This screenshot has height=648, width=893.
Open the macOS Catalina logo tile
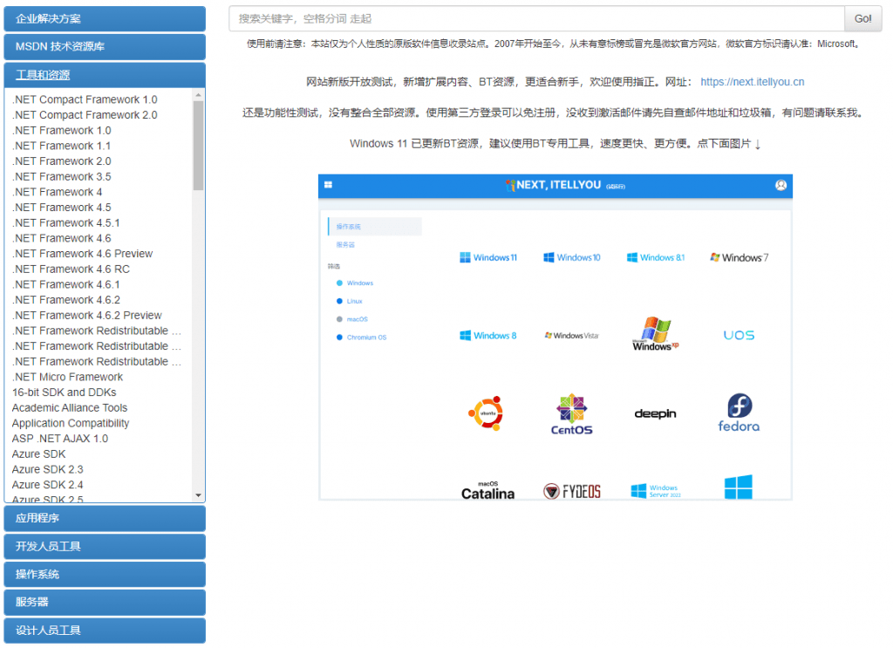[487, 490]
